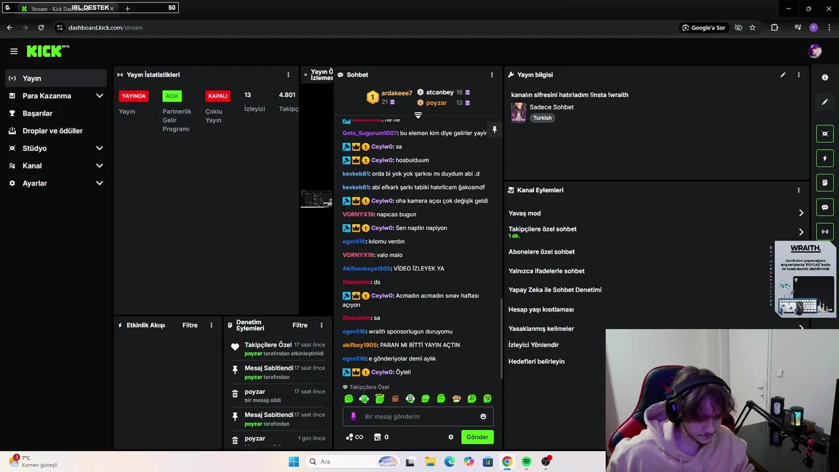Expand Yavaş mod chevron
The width and height of the screenshot is (839, 472).
tap(801, 213)
